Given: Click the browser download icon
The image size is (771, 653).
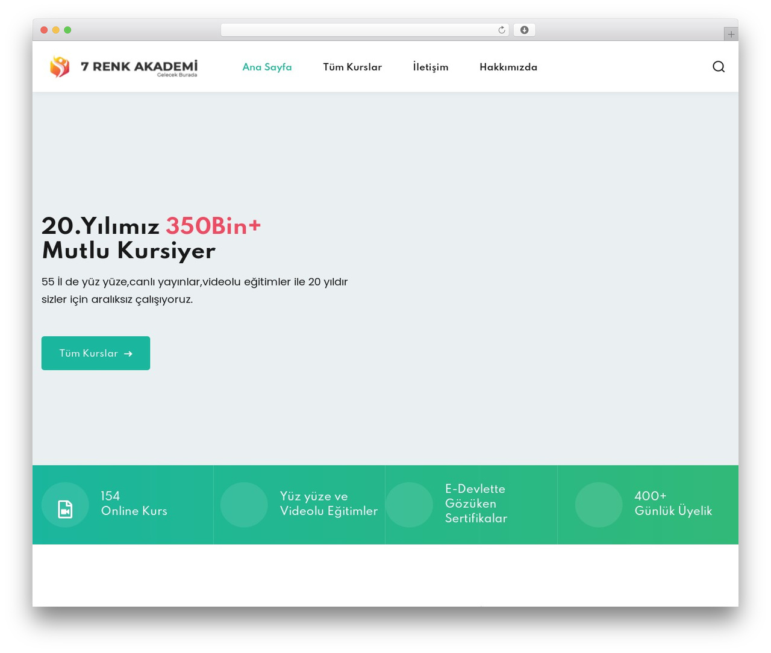Looking at the screenshot, I should point(524,30).
